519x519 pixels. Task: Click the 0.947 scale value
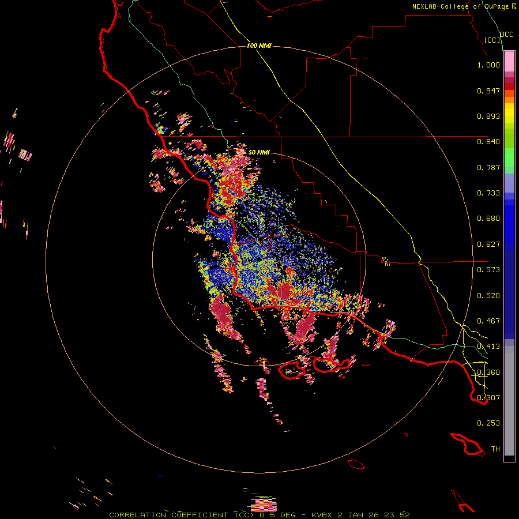click(488, 91)
